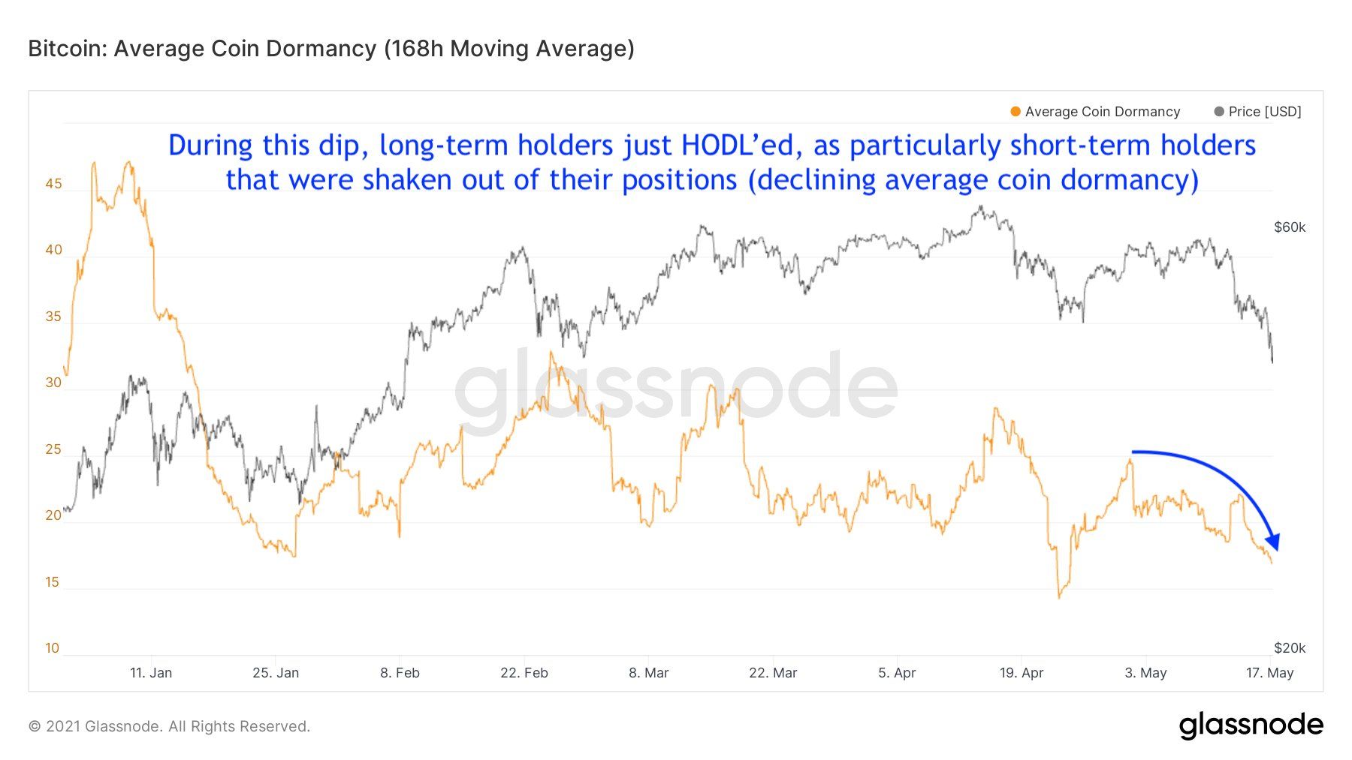Select the 8. Feb date label
The height and width of the screenshot is (760, 1352).
pos(400,673)
